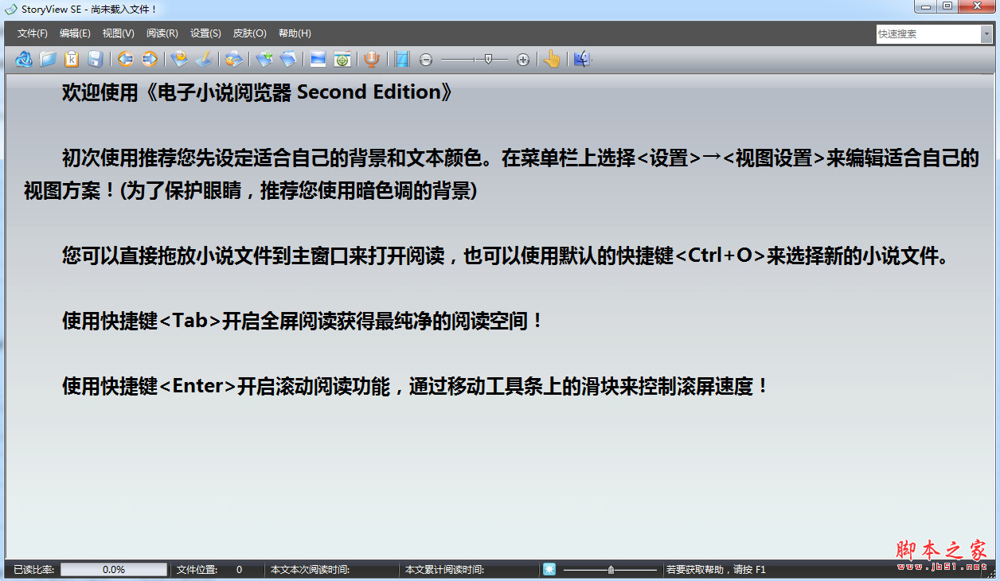Click the clipboard K toolbar icon

(x=72, y=59)
